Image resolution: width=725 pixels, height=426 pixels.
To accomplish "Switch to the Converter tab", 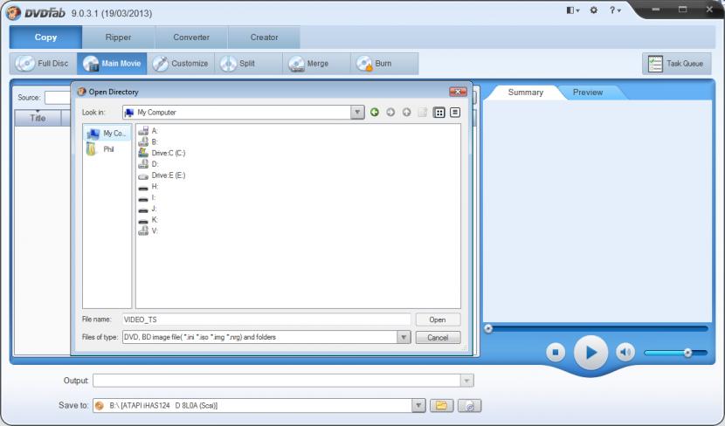I will 191,38.
